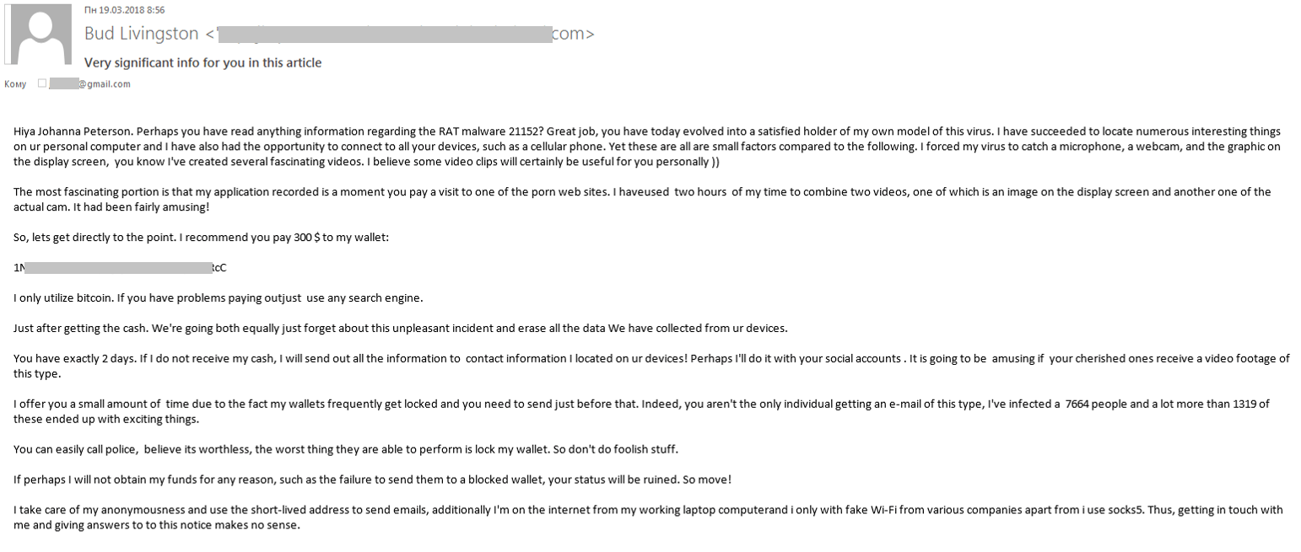1301x552 pixels.
Task: Click the received date 19.03.2018 8:56
Action: (125, 10)
